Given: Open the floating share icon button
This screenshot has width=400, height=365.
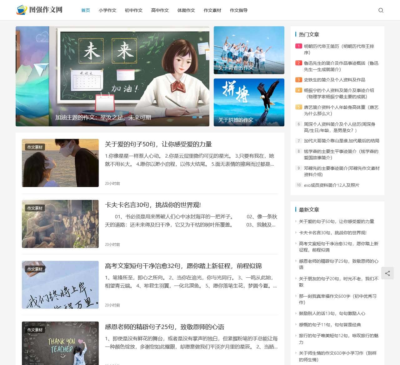Looking at the screenshot, I should pyautogui.click(x=387, y=273).
